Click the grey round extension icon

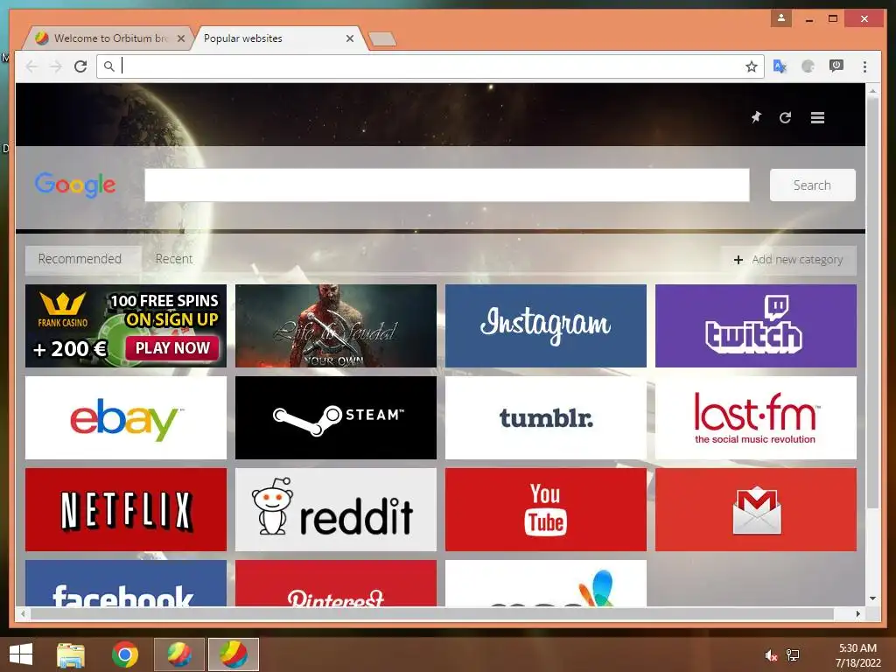tap(808, 66)
